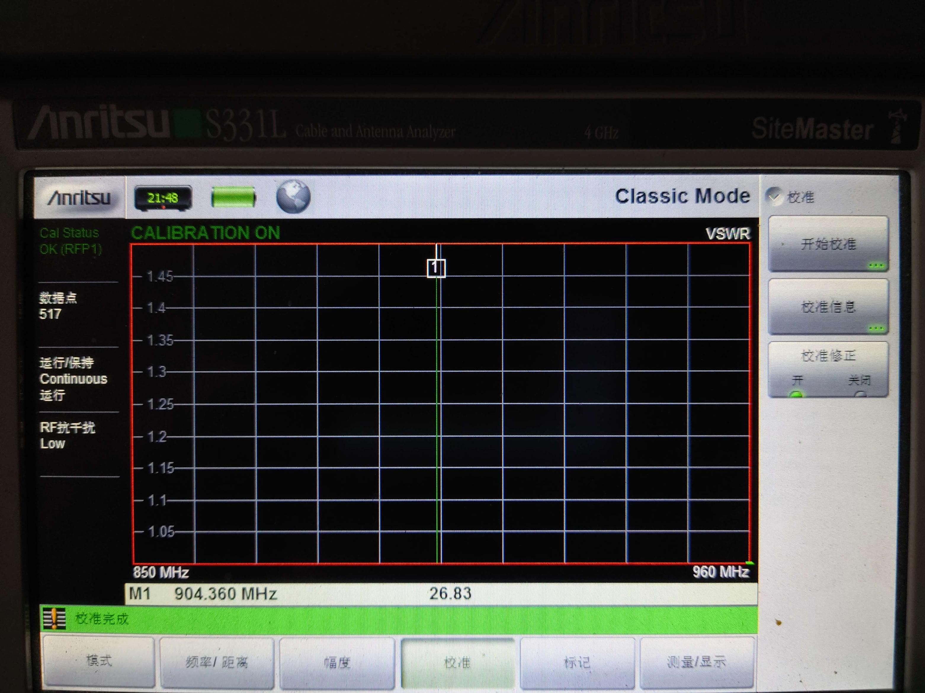This screenshot has width=925, height=693.
Task: Tap the Cal Status OK (RFP1) indicator
Action: coord(71,241)
